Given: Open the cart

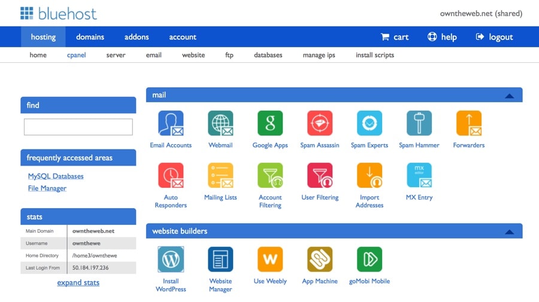Looking at the screenshot, I should click(395, 36).
